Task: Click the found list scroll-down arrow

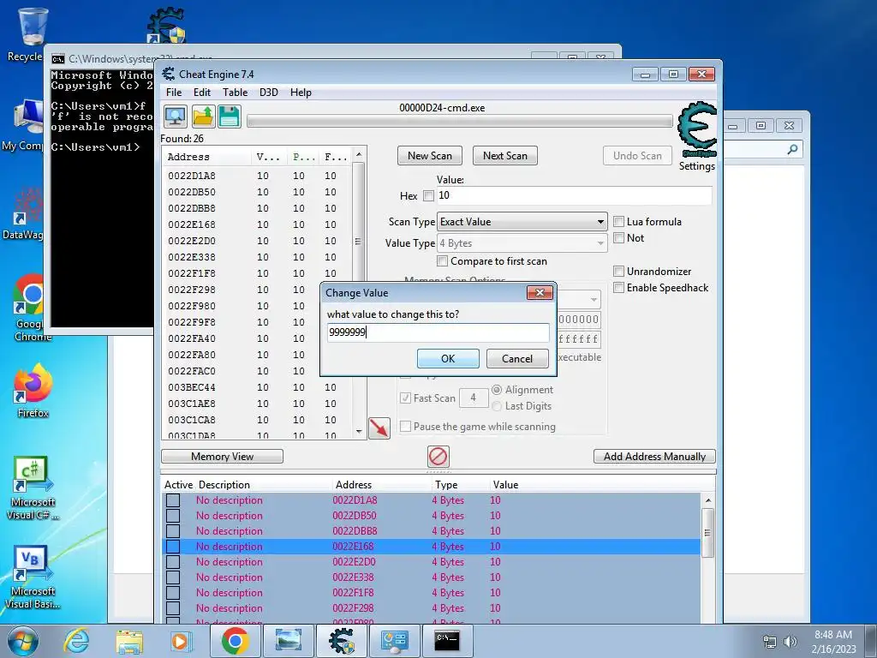Action: (359, 432)
